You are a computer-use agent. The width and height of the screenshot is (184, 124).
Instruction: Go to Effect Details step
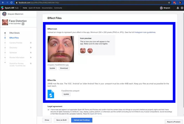pos(15,33)
